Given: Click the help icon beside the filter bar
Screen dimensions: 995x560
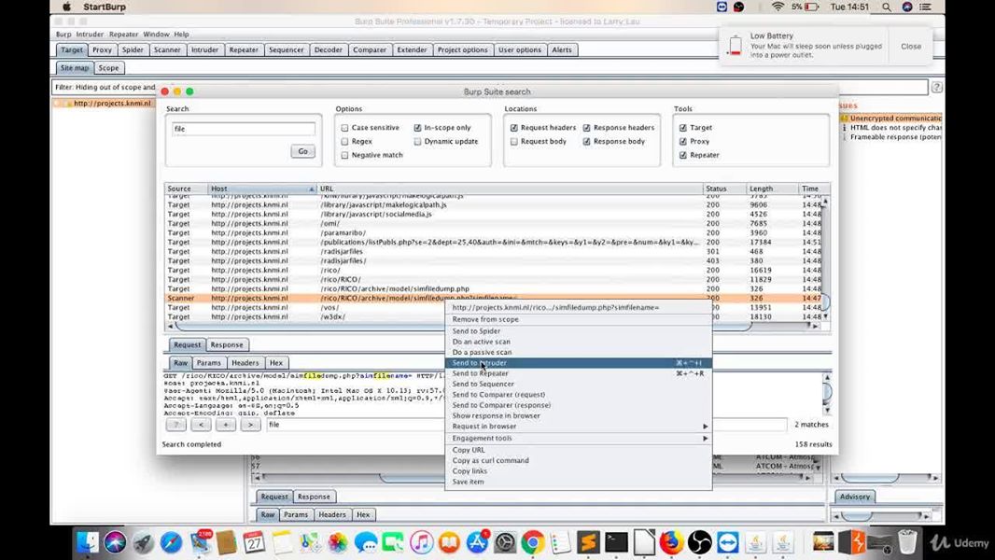Looking at the screenshot, I should [x=936, y=88].
